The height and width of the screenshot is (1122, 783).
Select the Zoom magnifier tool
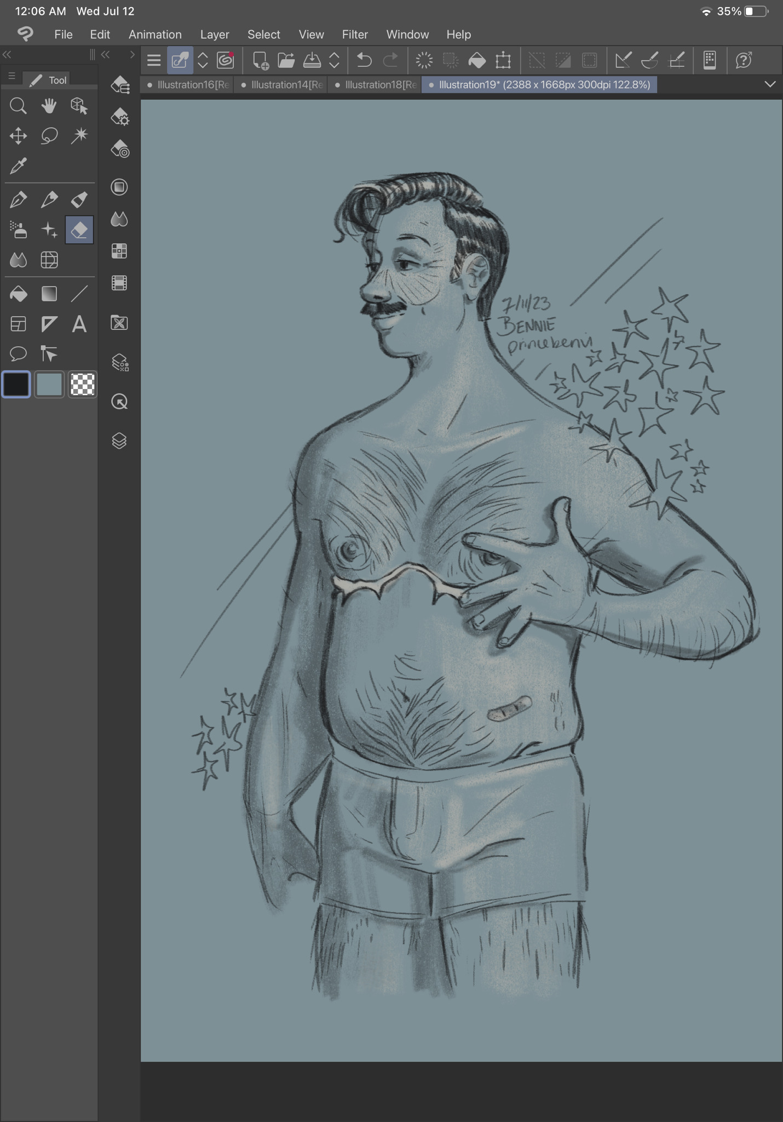[18, 106]
